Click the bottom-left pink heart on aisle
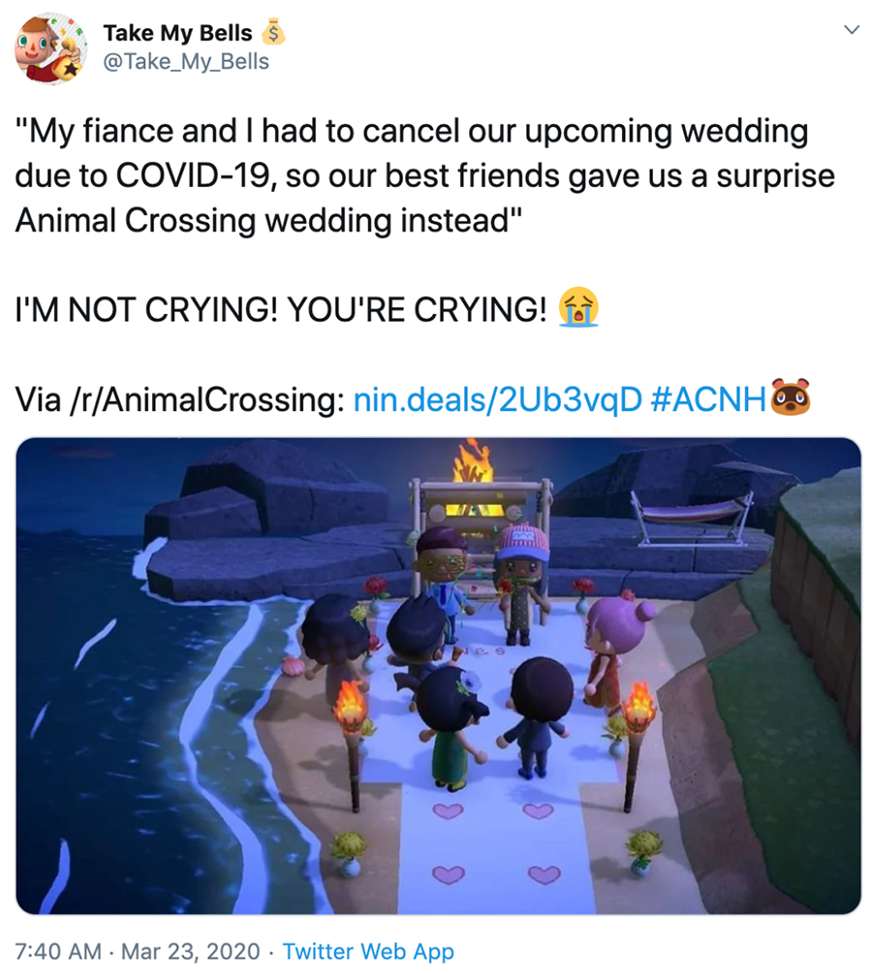Viewport: 872px width, 973px height. tap(448, 874)
